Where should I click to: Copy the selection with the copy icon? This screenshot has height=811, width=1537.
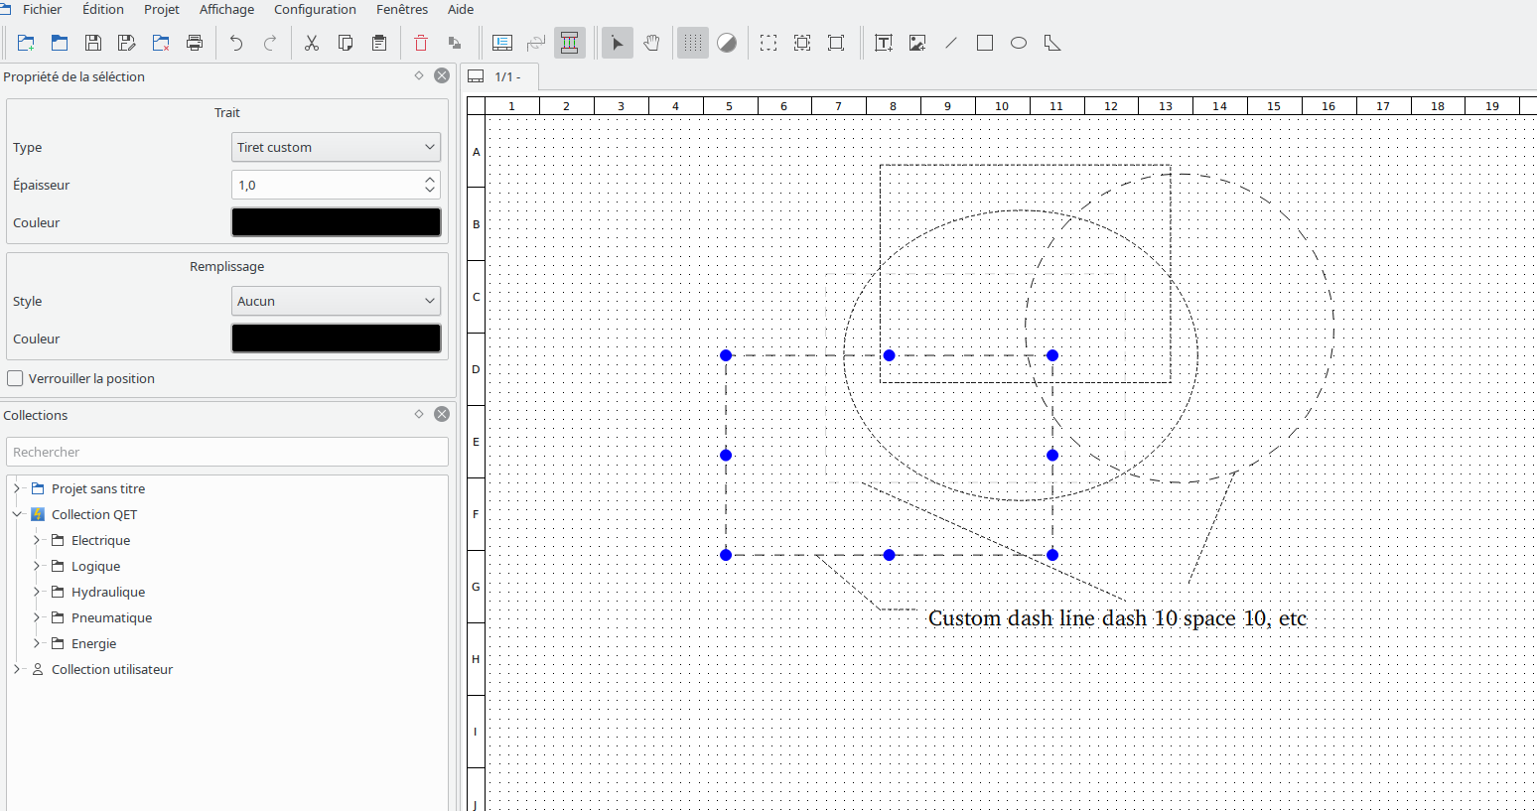(x=346, y=43)
